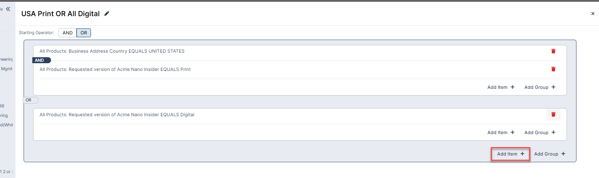Click the highlighted outer Add Item button
This screenshot has height=178, width=599.
pyautogui.click(x=511, y=154)
